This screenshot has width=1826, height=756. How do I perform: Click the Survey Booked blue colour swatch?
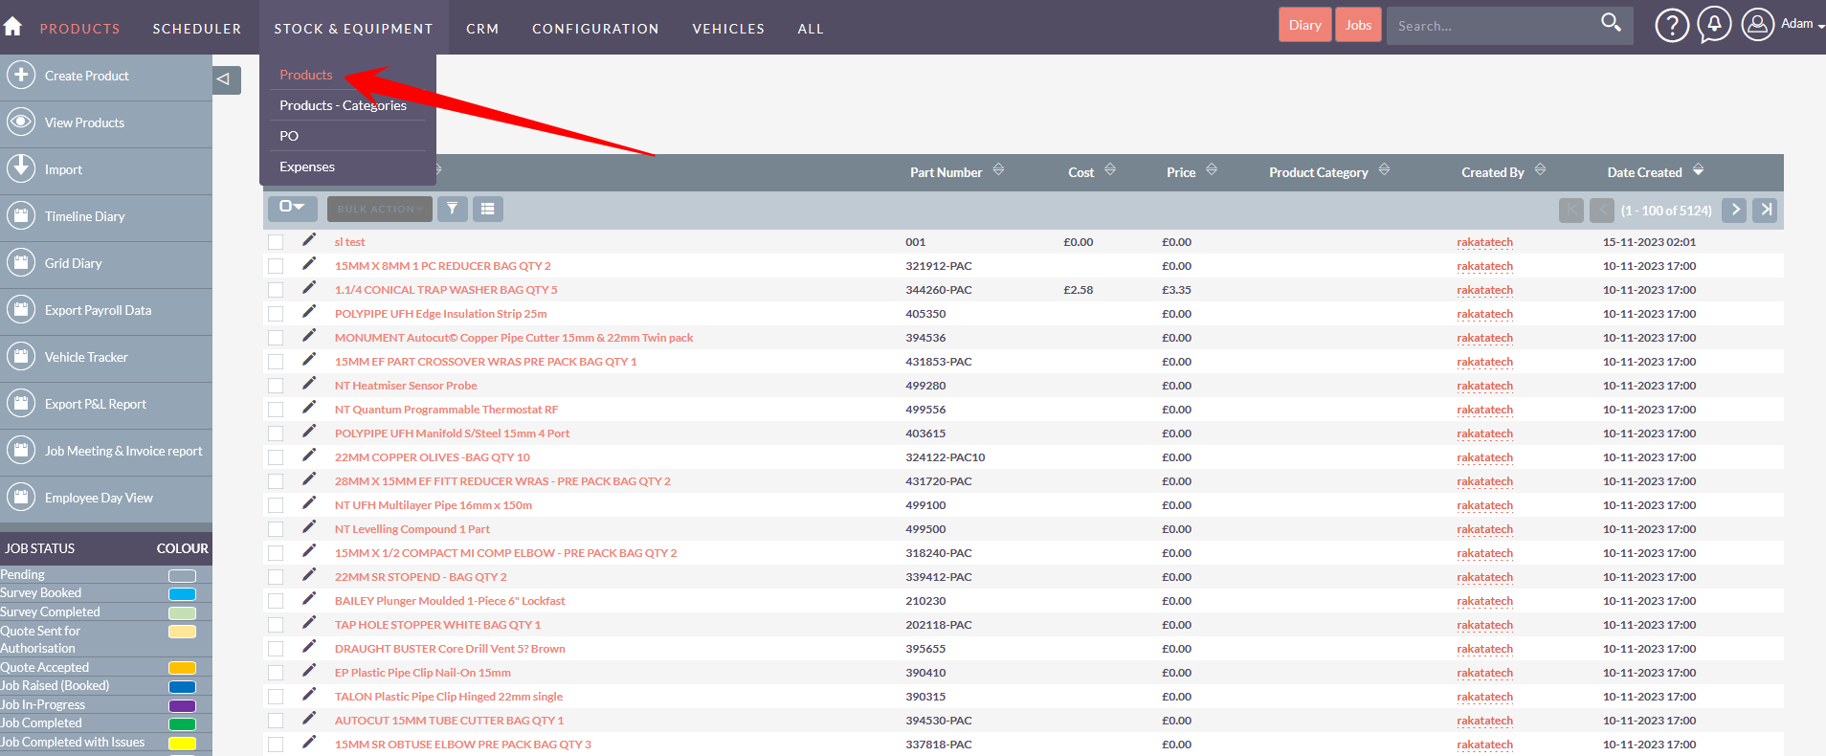click(x=182, y=594)
